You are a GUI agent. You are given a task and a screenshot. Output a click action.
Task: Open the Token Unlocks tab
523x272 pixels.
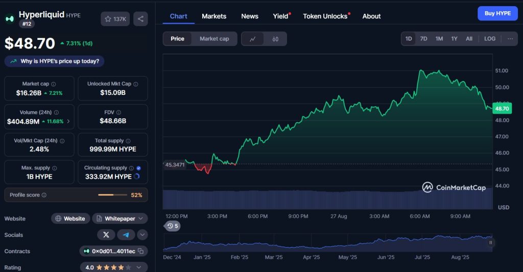click(x=325, y=16)
